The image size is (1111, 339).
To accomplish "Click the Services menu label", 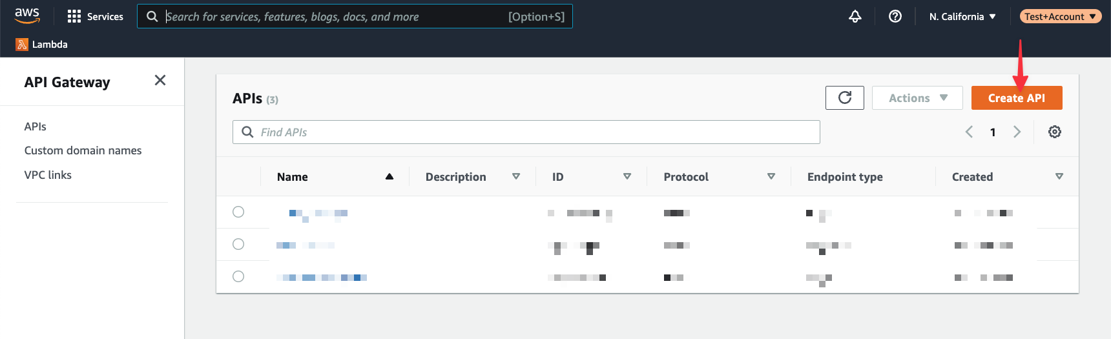I will point(105,17).
